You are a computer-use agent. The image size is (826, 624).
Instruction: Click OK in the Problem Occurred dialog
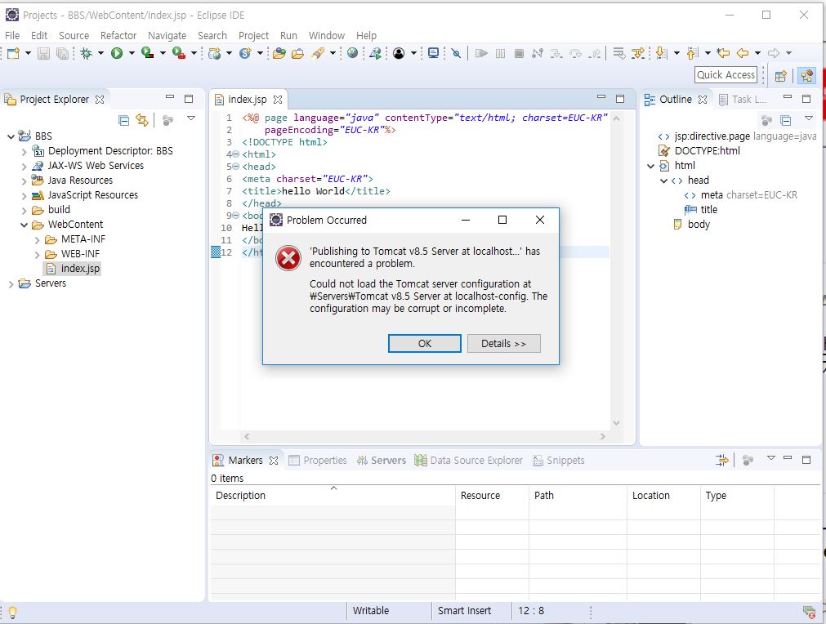click(x=425, y=343)
